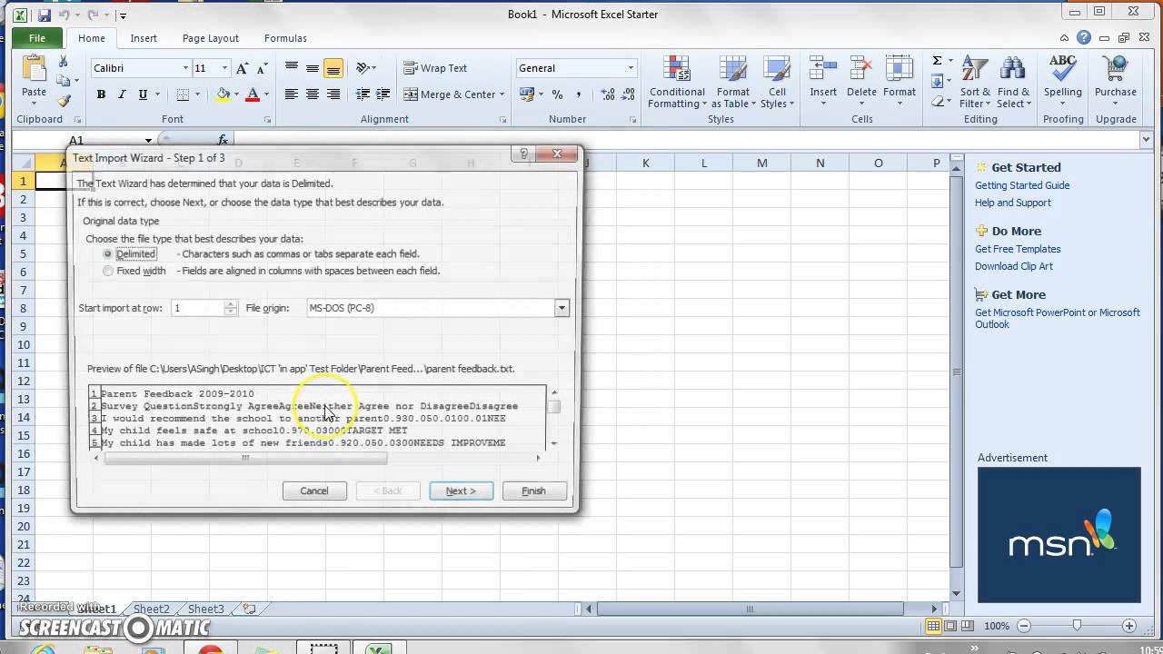Click the Next button in the wizard
The height and width of the screenshot is (654, 1163).
(461, 490)
